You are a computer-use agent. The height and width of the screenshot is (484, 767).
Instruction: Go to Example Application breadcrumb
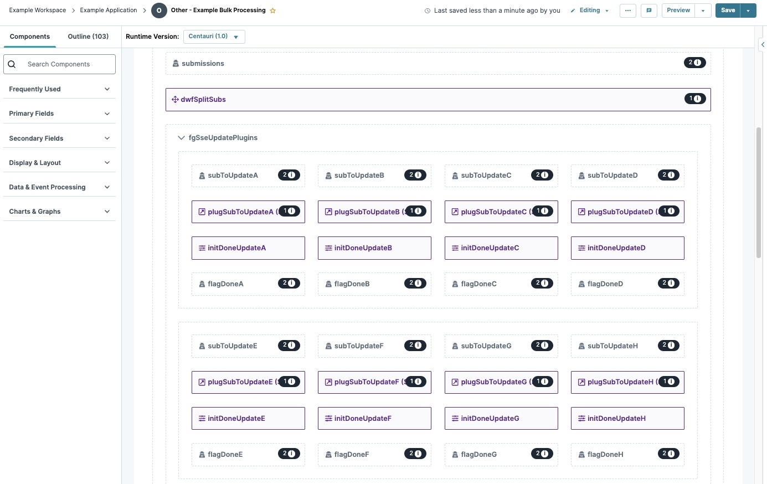point(109,11)
